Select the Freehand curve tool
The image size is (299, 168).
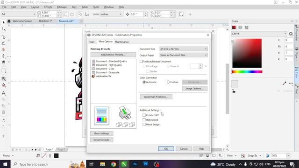tap(3, 36)
